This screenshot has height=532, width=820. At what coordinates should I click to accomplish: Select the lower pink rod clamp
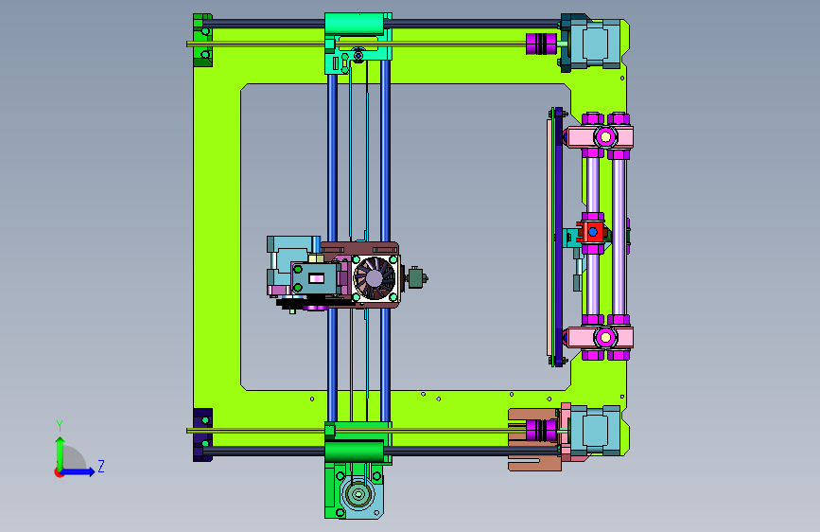pyautogui.click(x=601, y=338)
